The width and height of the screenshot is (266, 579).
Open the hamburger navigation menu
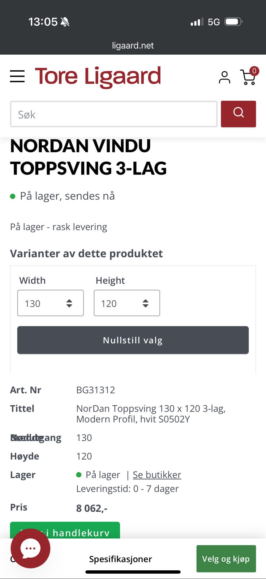coord(17,76)
